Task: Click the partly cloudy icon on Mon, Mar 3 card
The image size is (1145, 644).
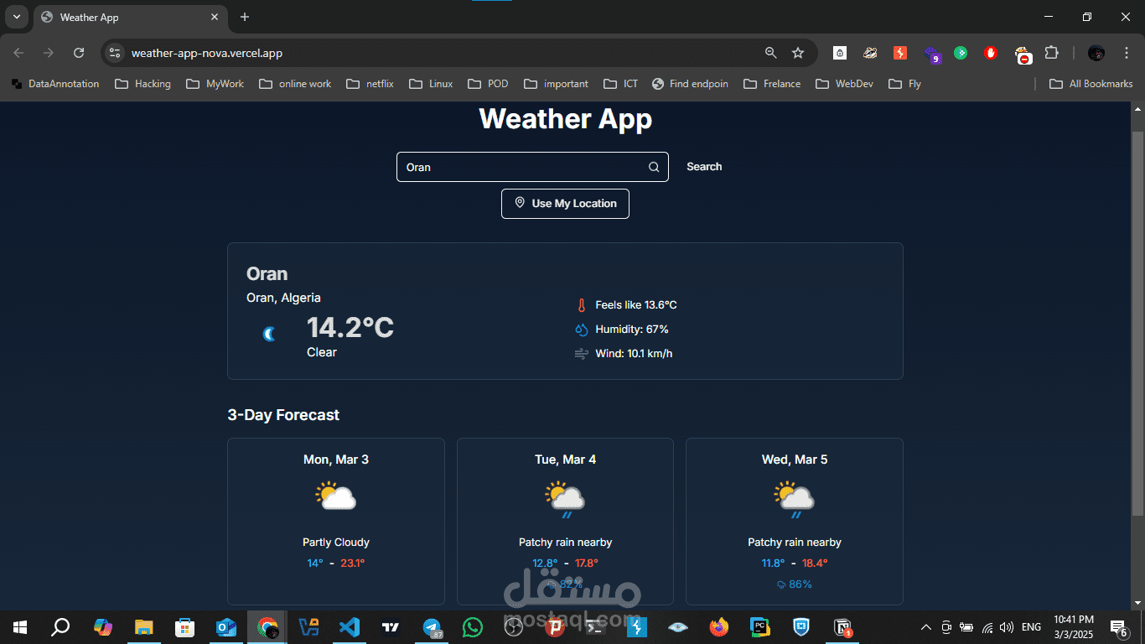Action: tap(335, 495)
